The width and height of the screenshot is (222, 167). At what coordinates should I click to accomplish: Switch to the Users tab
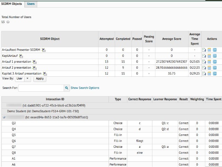31,4
